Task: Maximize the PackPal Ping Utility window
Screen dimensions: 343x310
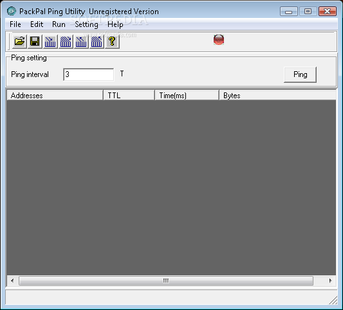Action: tap(308, 12)
